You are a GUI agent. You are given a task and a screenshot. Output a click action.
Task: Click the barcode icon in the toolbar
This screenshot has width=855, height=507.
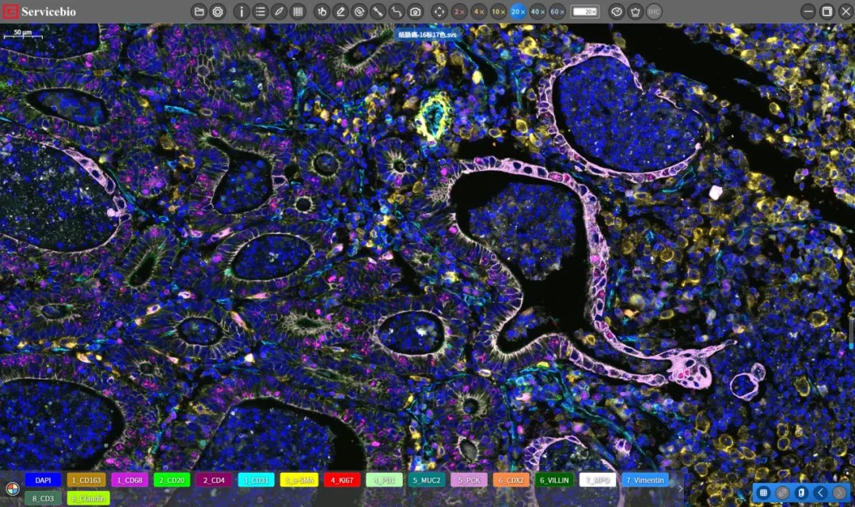[x=298, y=12]
